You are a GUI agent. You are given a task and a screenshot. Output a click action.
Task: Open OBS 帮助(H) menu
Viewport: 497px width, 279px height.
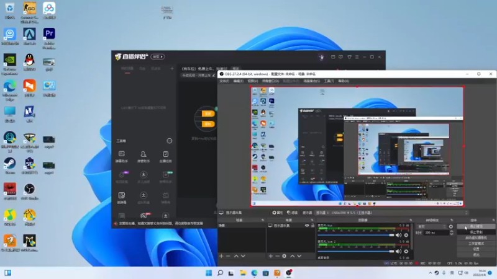(344, 81)
